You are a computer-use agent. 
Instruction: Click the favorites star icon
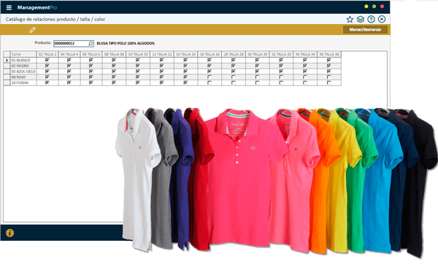[350, 19]
